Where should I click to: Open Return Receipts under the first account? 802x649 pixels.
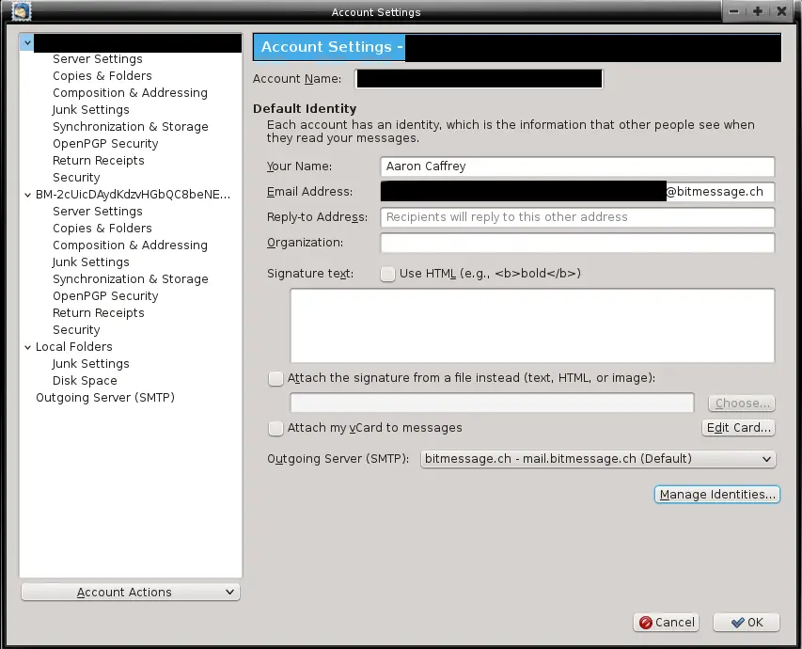98,160
